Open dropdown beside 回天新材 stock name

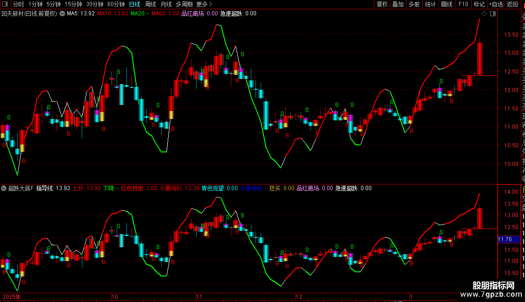(62, 14)
